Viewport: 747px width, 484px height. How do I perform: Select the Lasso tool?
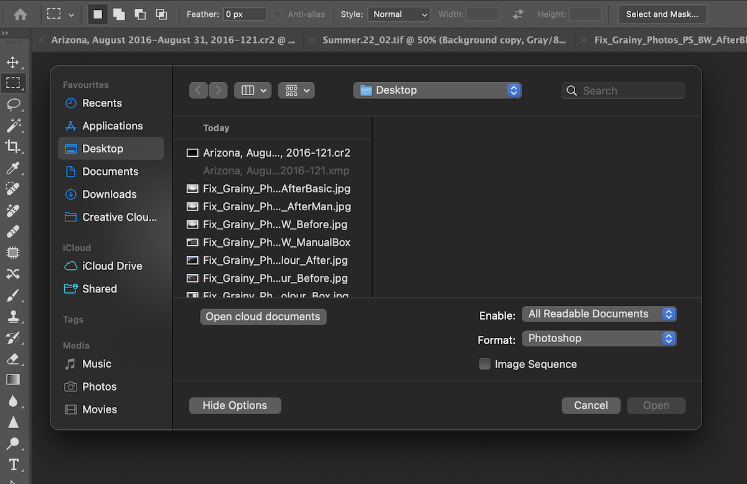click(x=14, y=105)
